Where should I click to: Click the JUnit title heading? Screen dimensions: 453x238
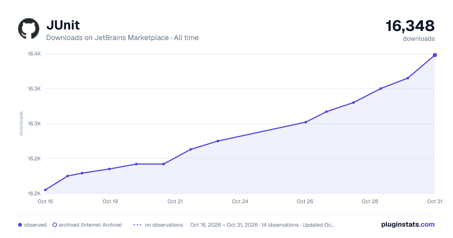click(x=63, y=25)
